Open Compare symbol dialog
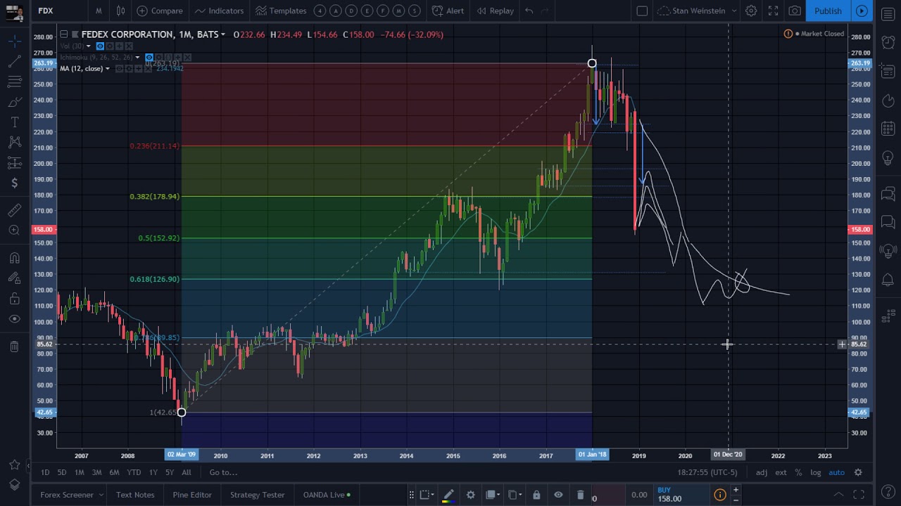This screenshot has width=901, height=506. click(160, 11)
